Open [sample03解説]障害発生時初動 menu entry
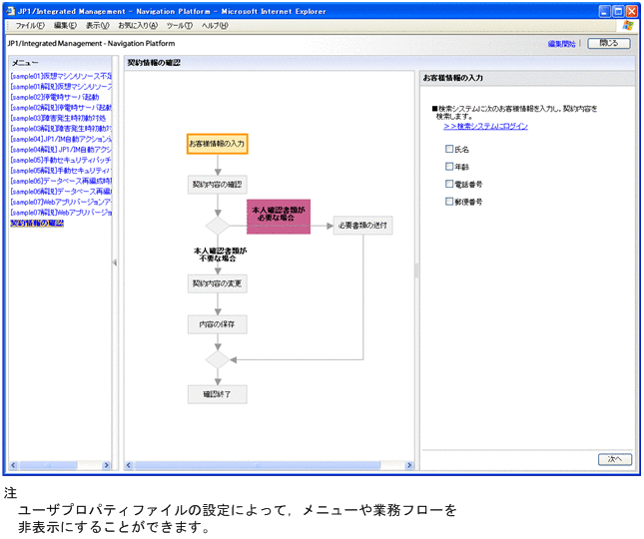 (x=61, y=129)
